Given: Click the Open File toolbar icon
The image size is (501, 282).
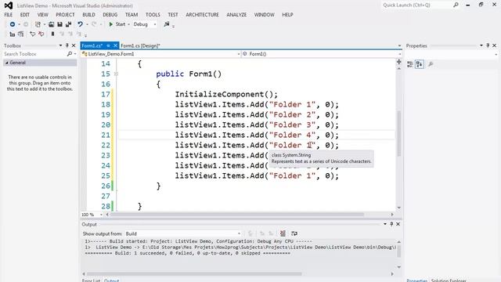Looking at the screenshot, I should pyautogui.click(x=51, y=24).
